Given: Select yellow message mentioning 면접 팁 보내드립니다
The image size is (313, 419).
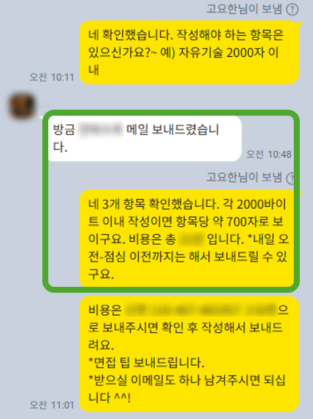Looking at the screenshot, I should click(x=189, y=354).
